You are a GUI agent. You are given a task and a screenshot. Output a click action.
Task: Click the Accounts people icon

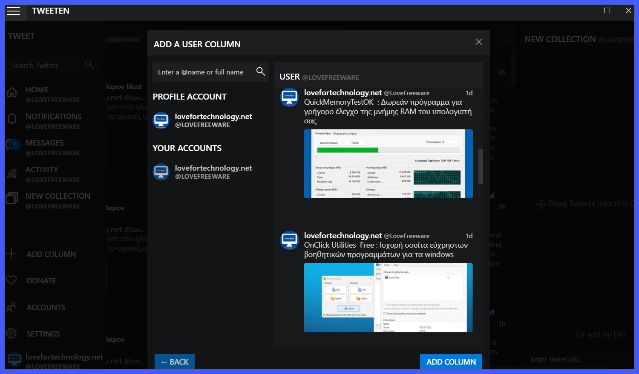click(x=12, y=307)
